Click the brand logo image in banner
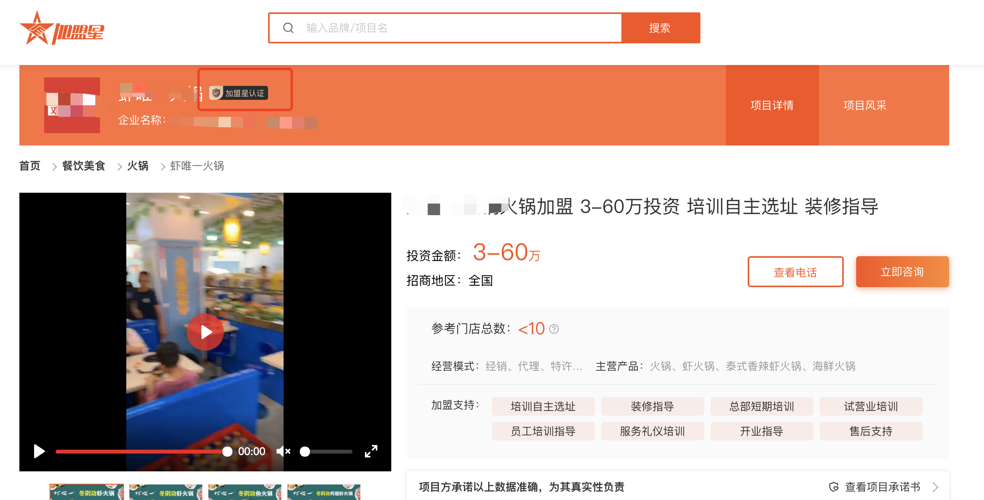The height and width of the screenshot is (500, 984). (72, 105)
